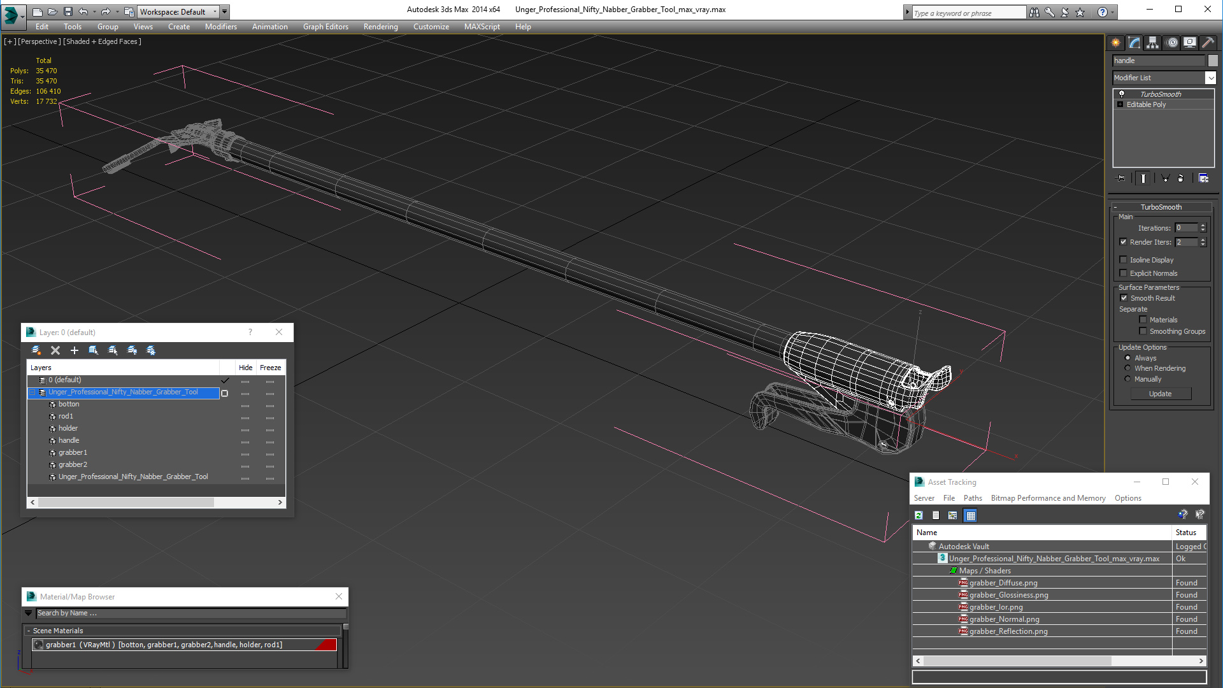Image resolution: width=1223 pixels, height=688 pixels.
Task: Collapse the Unger_Professional_Nifty_Nabber_Grabber_Tool layer
Action: (x=32, y=392)
